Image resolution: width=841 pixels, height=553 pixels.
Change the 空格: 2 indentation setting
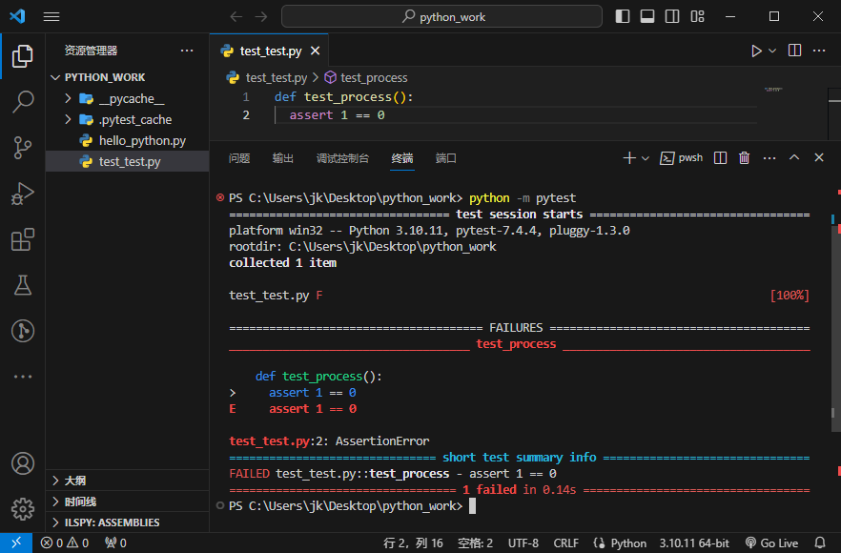point(475,543)
